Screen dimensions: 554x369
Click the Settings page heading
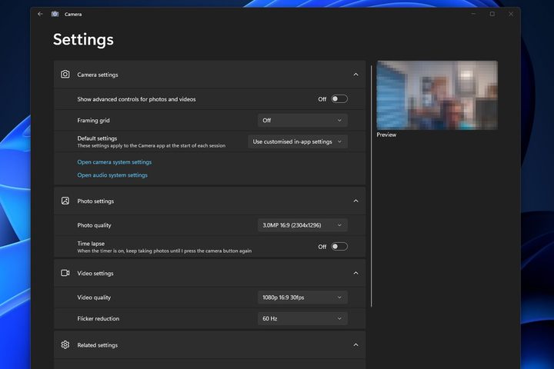83,39
